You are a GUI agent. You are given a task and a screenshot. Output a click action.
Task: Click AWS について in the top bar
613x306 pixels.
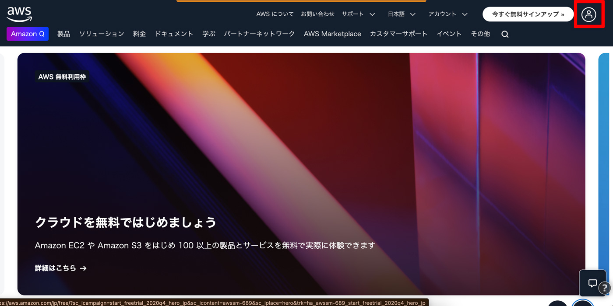pyautogui.click(x=275, y=14)
